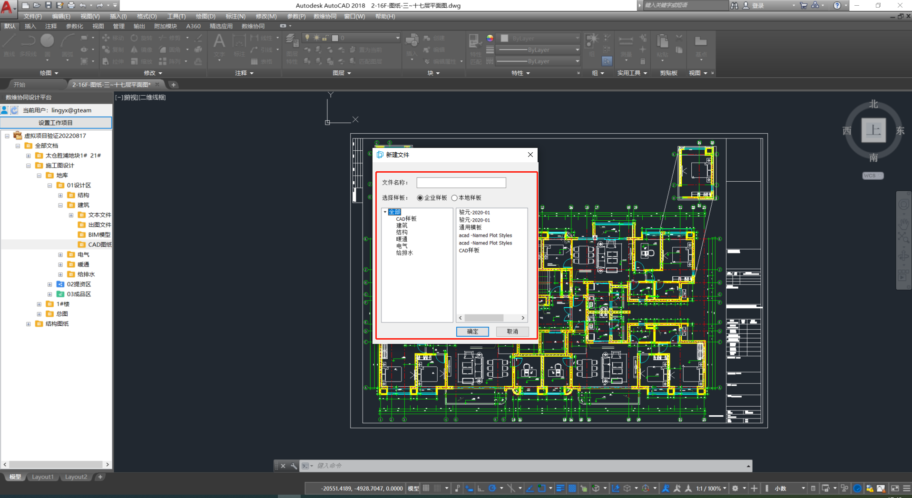Expand the 结构 folder in project tree
Viewport: 912px width, 498px height.
coord(60,195)
